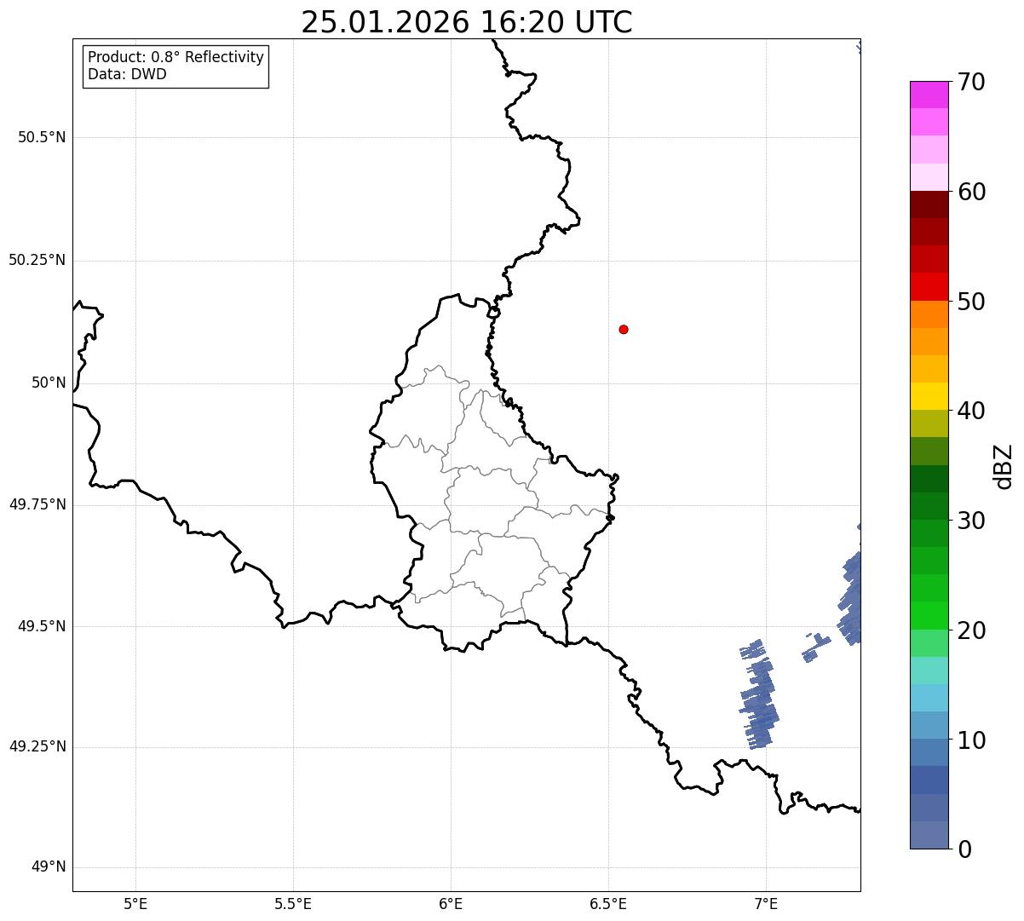Click the colorbar 70 tick label

tap(971, 83)
